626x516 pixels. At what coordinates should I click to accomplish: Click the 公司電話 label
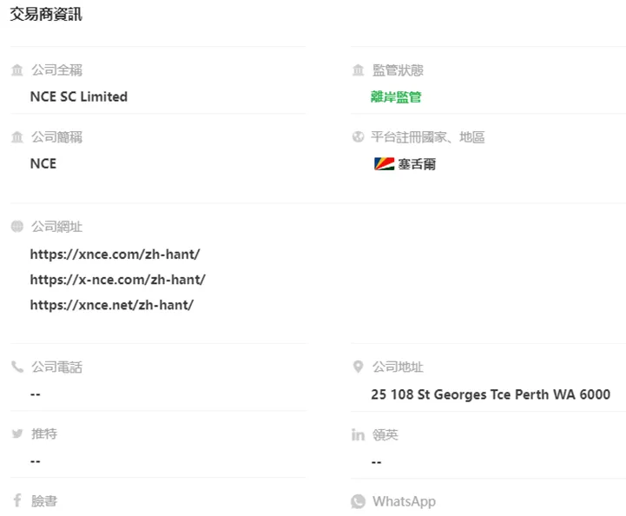[x=57, y=367]
